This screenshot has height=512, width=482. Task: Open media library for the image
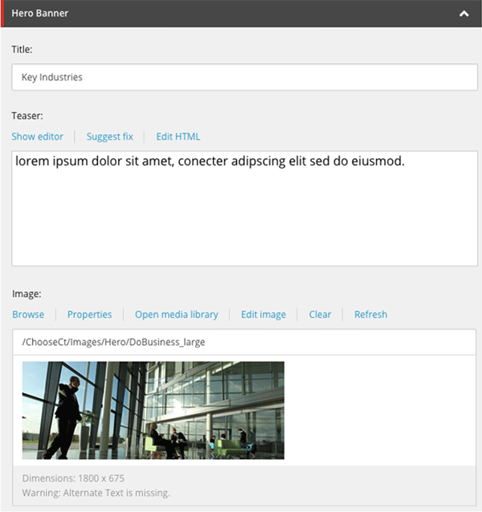(176, 315)
